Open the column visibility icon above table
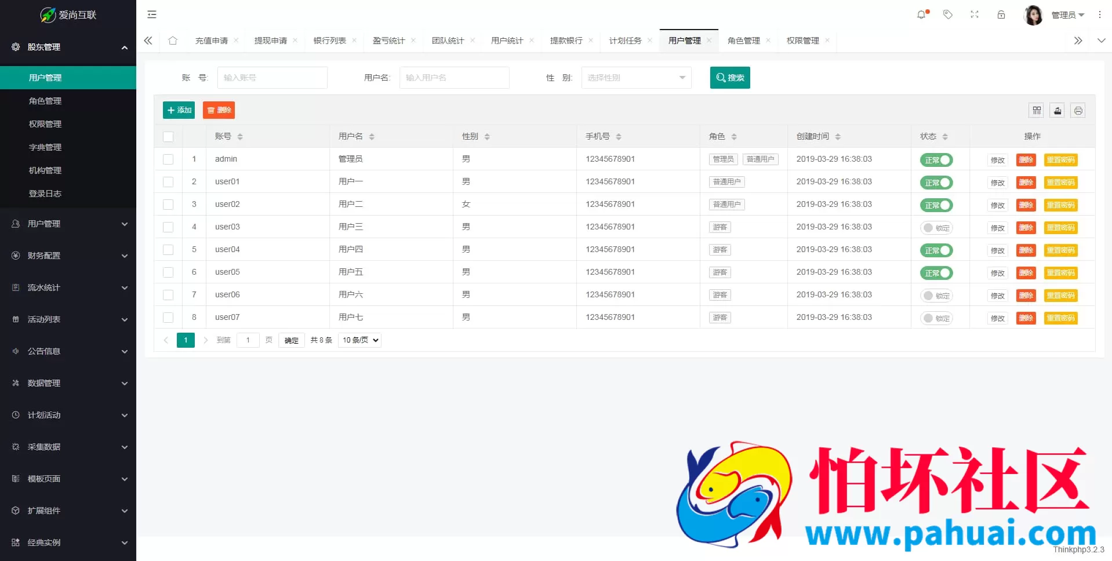 1036,110
